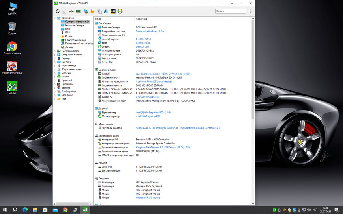Expand the Мультимедіа tree node
This screenshot has height=214, width=343.
click(x=55, y=66)
